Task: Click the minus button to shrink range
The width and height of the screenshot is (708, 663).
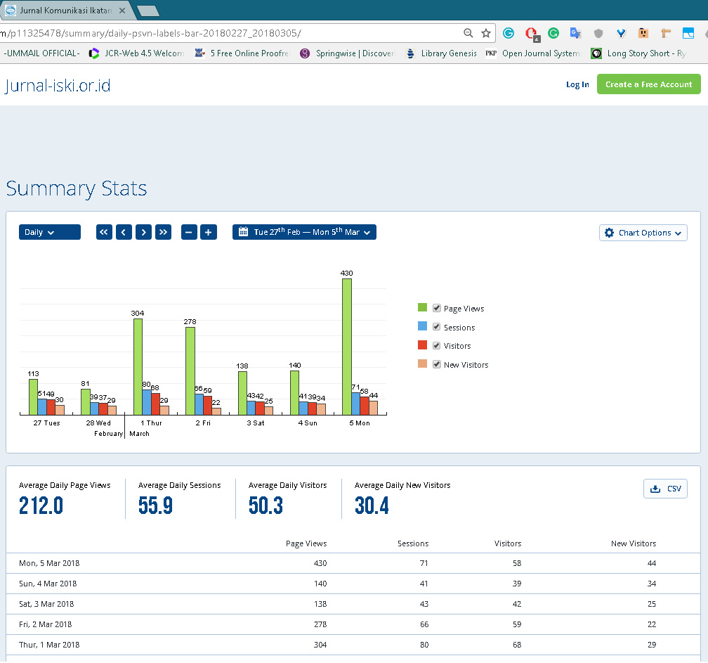Action: (x=189, y=233)
